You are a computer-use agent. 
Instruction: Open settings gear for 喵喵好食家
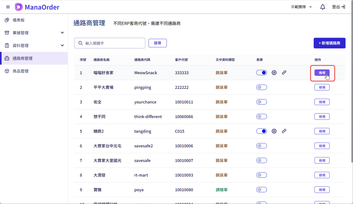pos(274,73)
